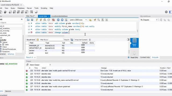Click the Stop execution icon
Viewport: 172px width, 96px height.
click(x=49, y=20)
